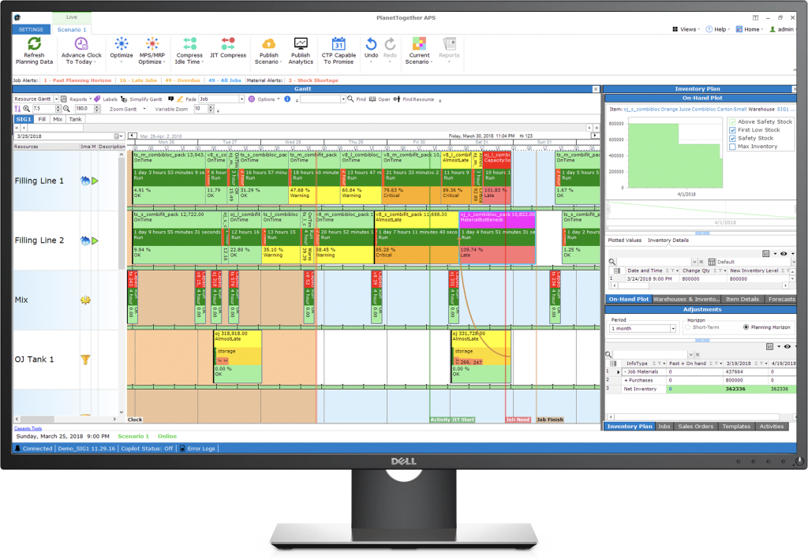Enable the Max Inventory checkbox
Viewport: 808px width, 559px height.
pyautogui.click(x=733, y=147)
